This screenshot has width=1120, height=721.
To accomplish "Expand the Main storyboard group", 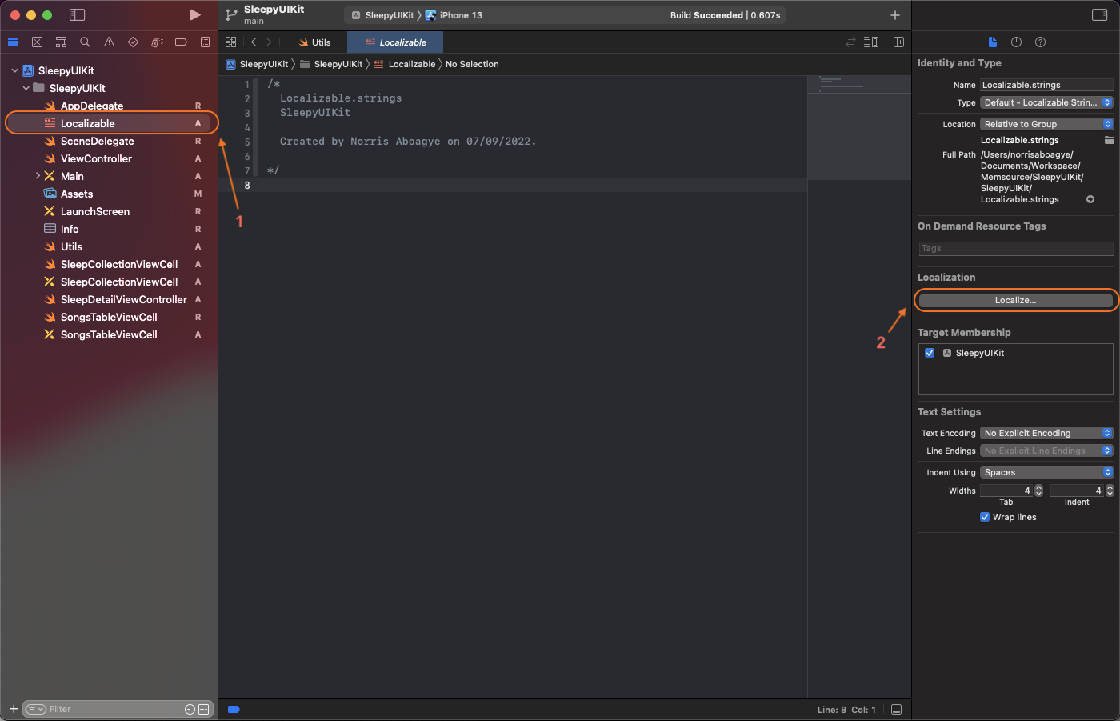I will point(38,176).
